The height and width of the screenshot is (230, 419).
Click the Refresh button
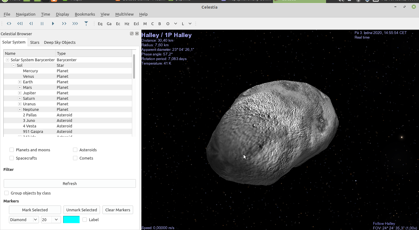[x=70, y=183]
